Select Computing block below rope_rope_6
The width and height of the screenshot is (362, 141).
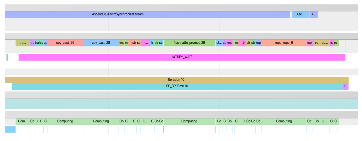[x=284, y=121]
